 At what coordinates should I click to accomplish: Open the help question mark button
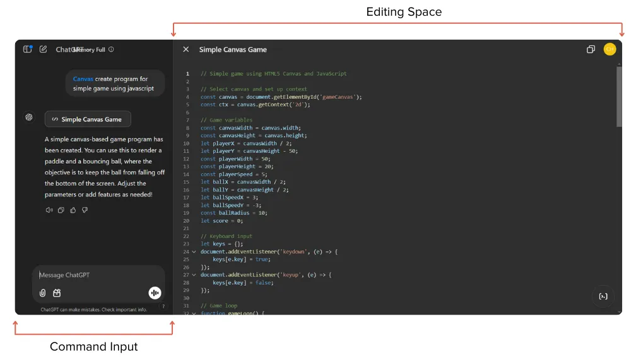[x=163, y=307]
